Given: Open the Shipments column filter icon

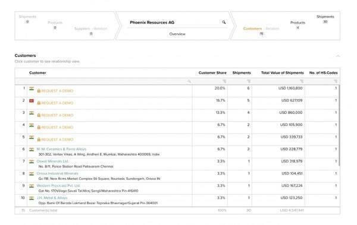Looking at the screenshot, I should tap(249, 81).
